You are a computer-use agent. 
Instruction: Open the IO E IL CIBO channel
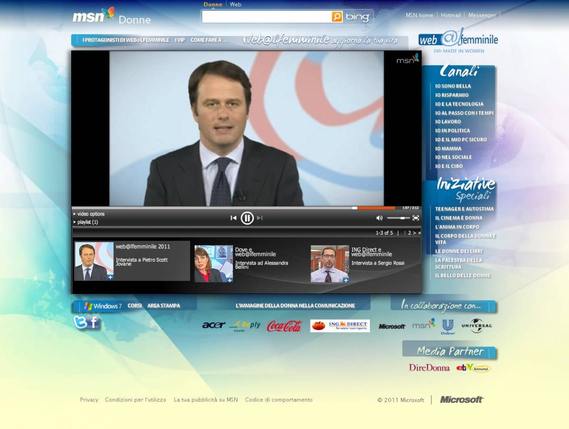[x=449, y=166]
